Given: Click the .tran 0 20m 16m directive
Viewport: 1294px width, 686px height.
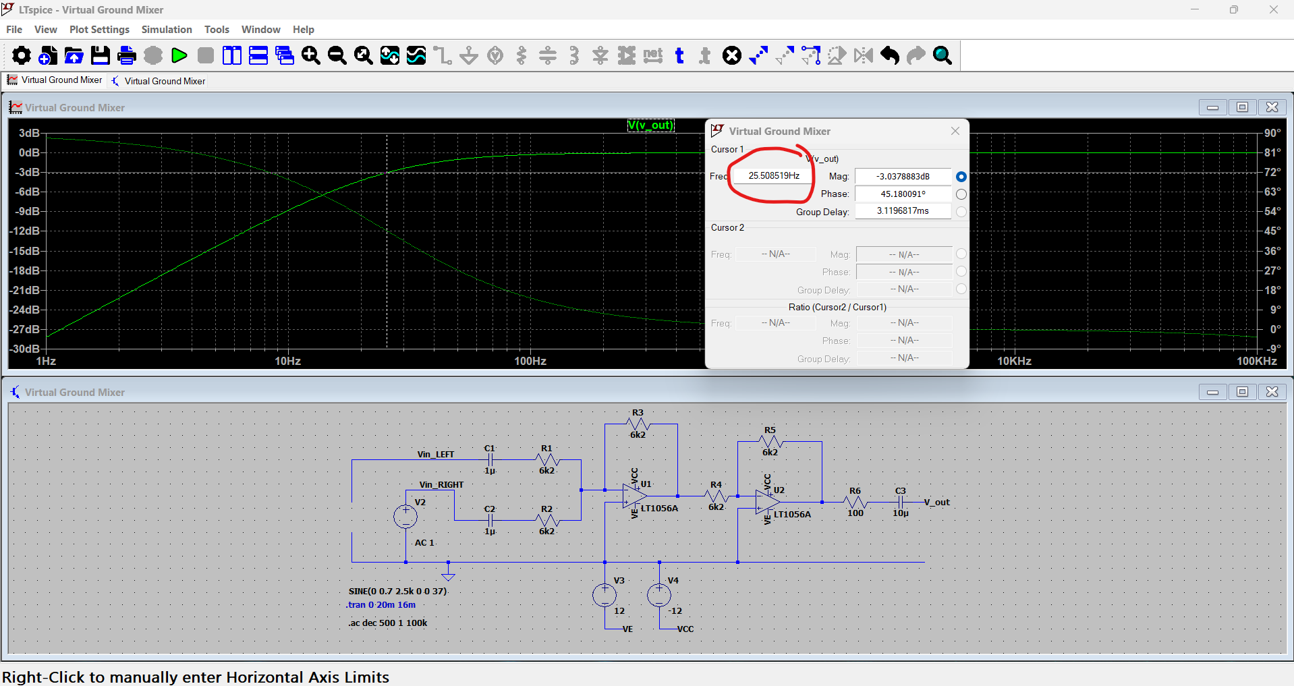Looking at the screenshot, I should [x=381, y=605].
